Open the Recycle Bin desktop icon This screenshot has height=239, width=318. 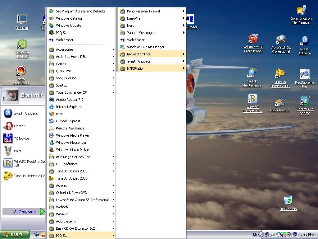tap(288, 200)
